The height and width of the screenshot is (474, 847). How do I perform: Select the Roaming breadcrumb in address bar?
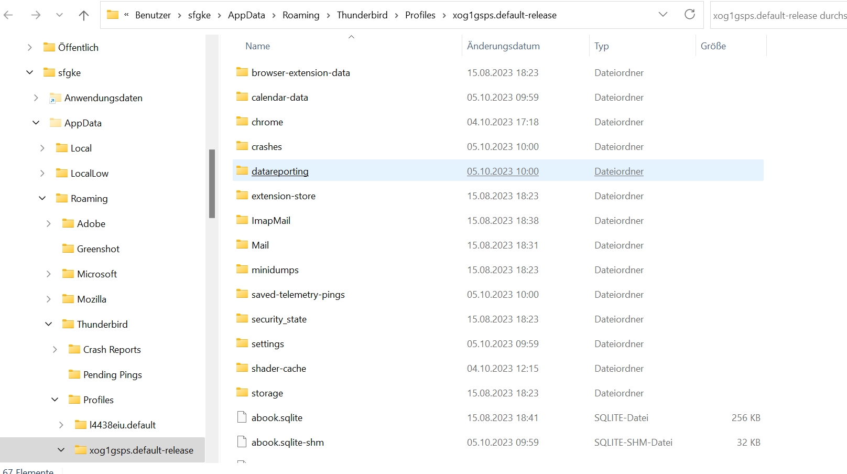click(x=301, y=15)
